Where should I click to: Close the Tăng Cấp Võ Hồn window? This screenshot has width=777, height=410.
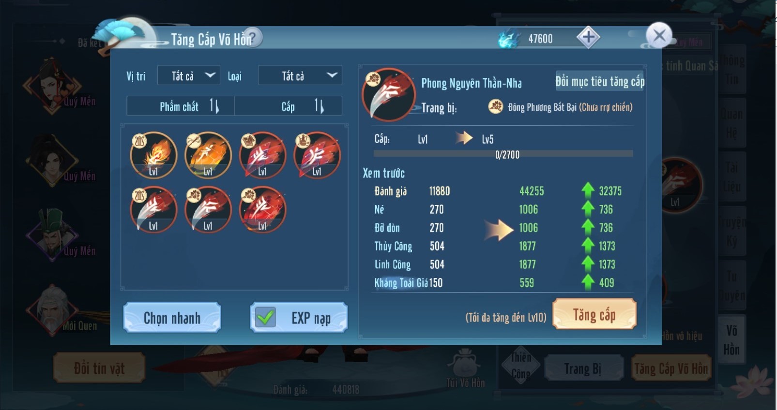tap(659, 35)
